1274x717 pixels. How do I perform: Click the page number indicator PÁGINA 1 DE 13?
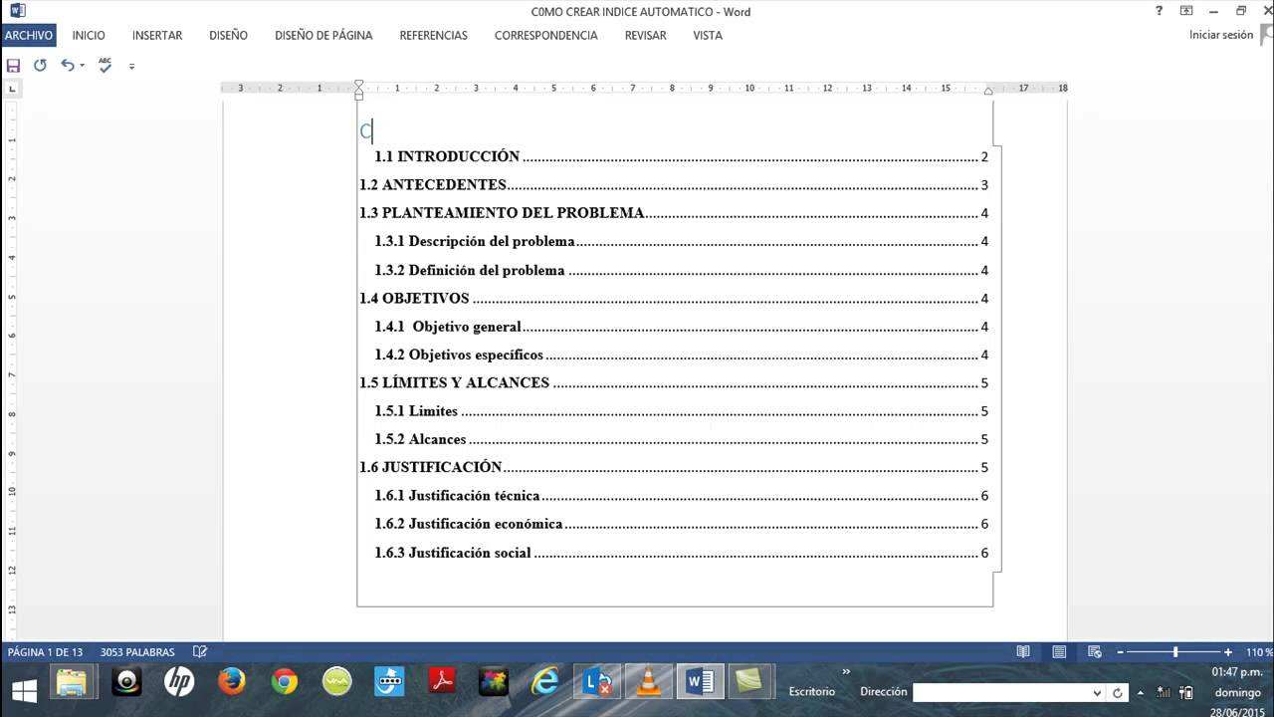(x=45, y=652)
